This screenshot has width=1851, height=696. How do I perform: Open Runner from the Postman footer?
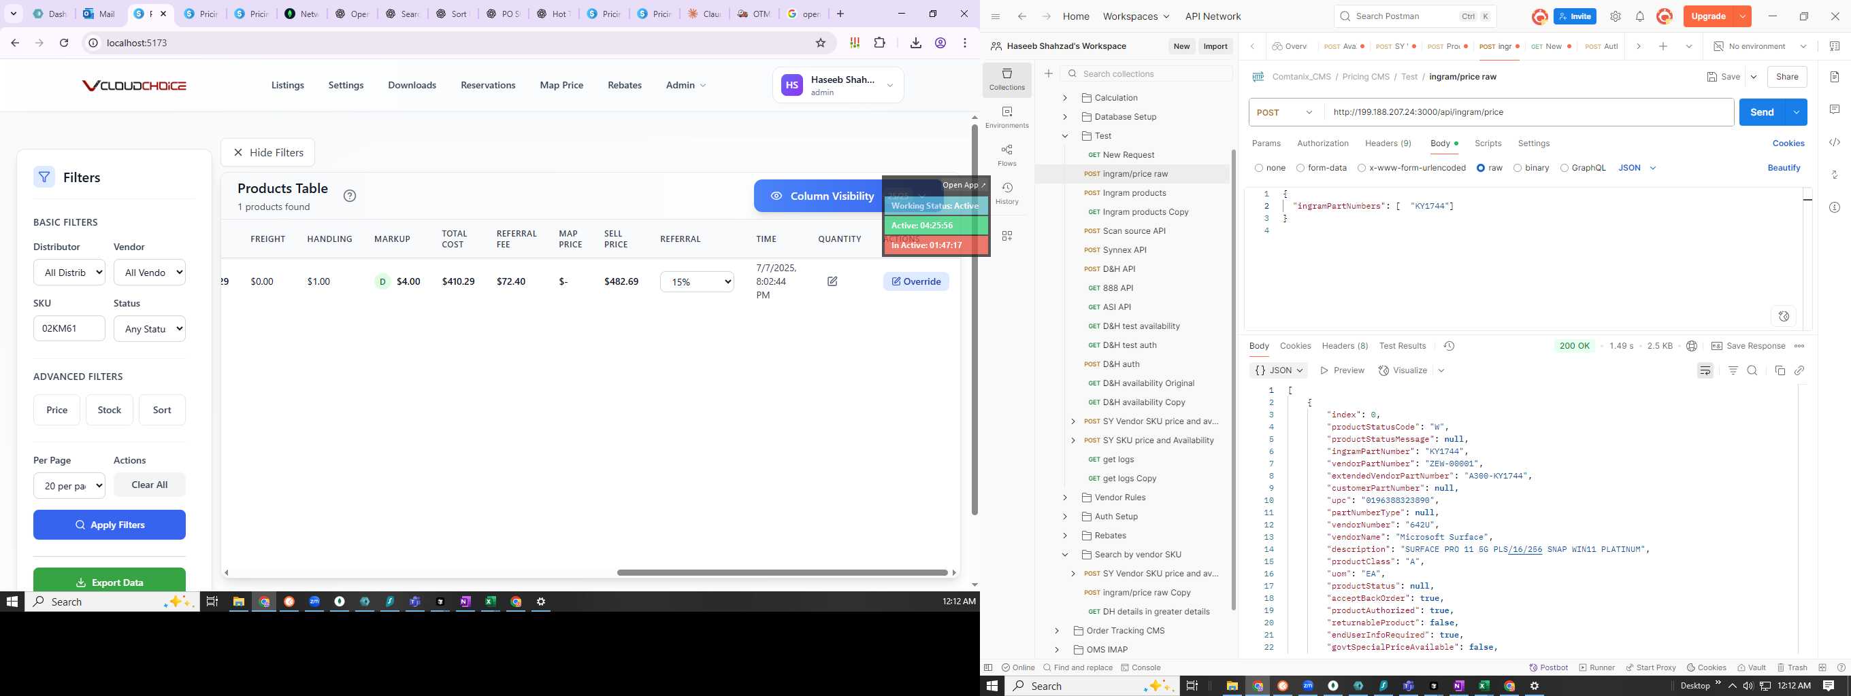(x=1596, y=667)
